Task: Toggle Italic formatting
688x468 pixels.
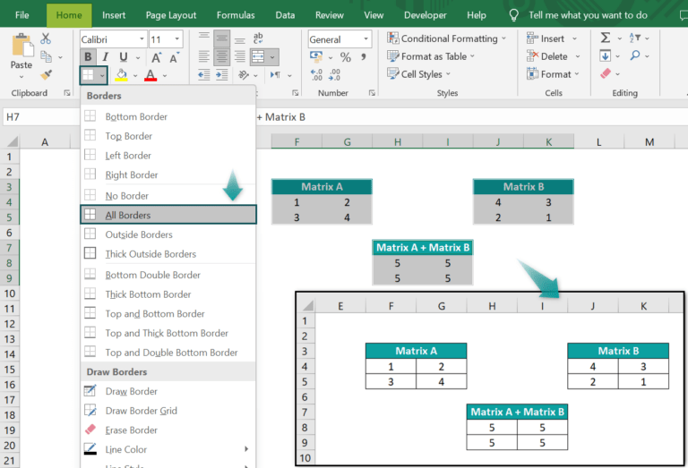Action: tap(106, 57)
